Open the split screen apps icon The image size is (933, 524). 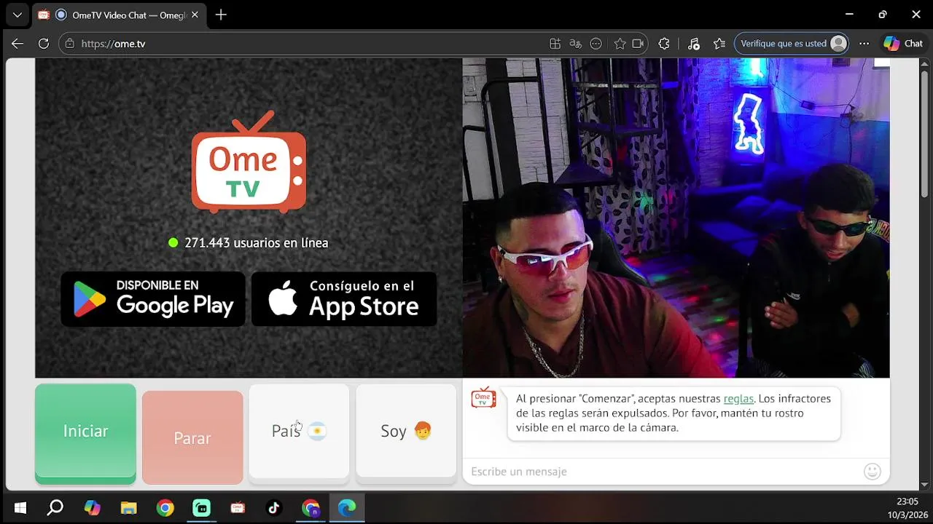pos(555,44)
